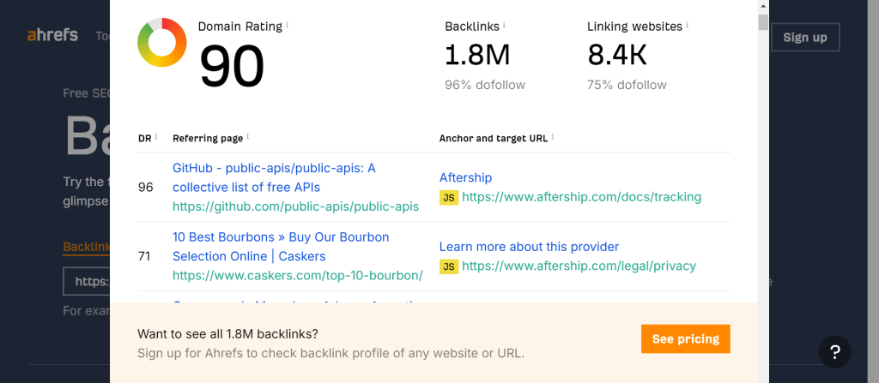Image resolution: width=879 pixels, height=383 pixels.
Task: Click the 96% dofollow text
Action: (485, 85)
